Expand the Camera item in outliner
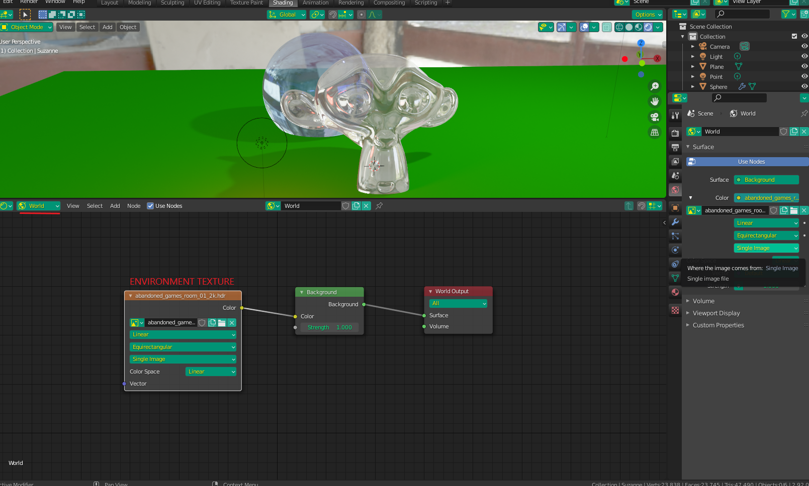809x486 pixels. tap(693, 46)
